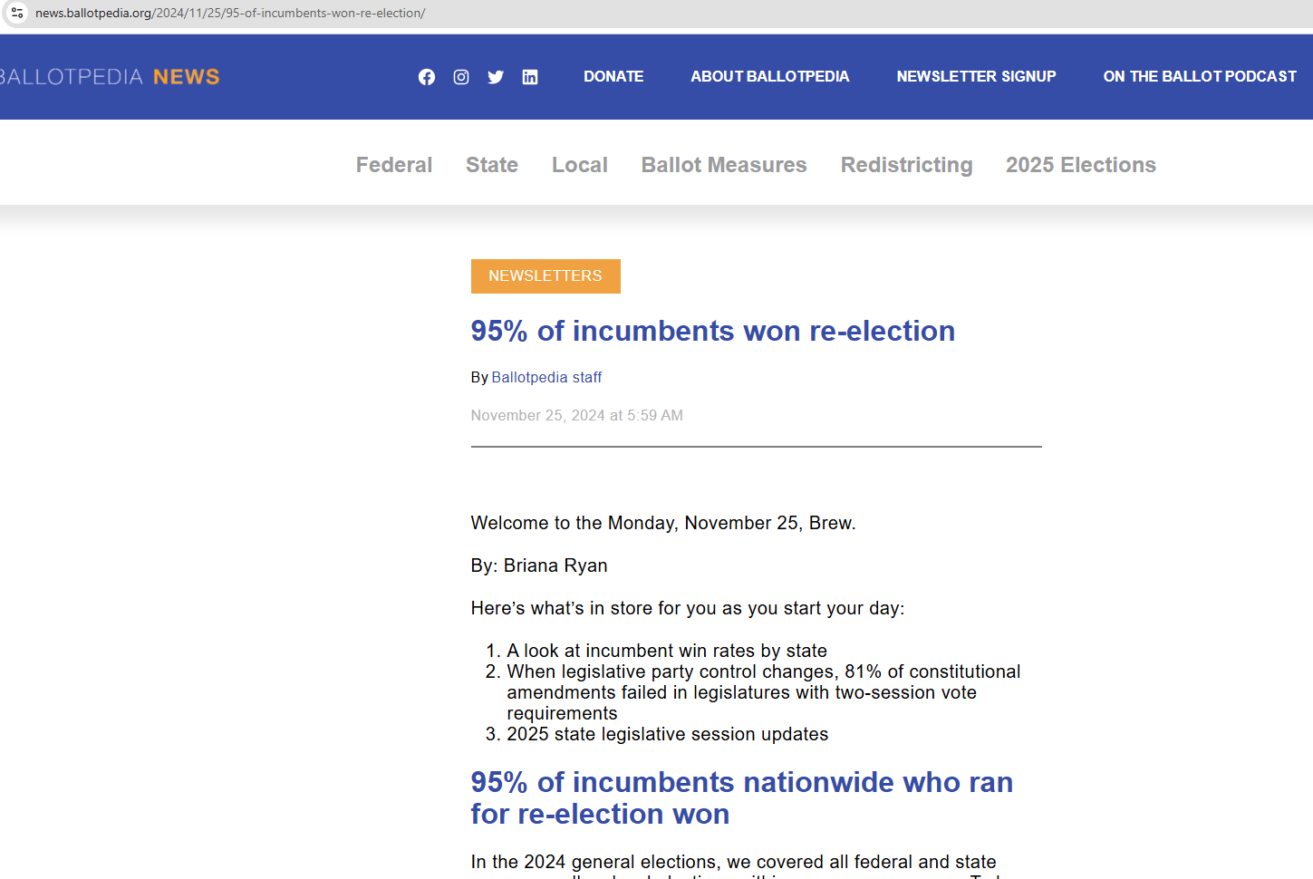The width and height of the screenshot is (1313, 879).
Task: Visit On the Ballot Podcast
Action: 1199,77
